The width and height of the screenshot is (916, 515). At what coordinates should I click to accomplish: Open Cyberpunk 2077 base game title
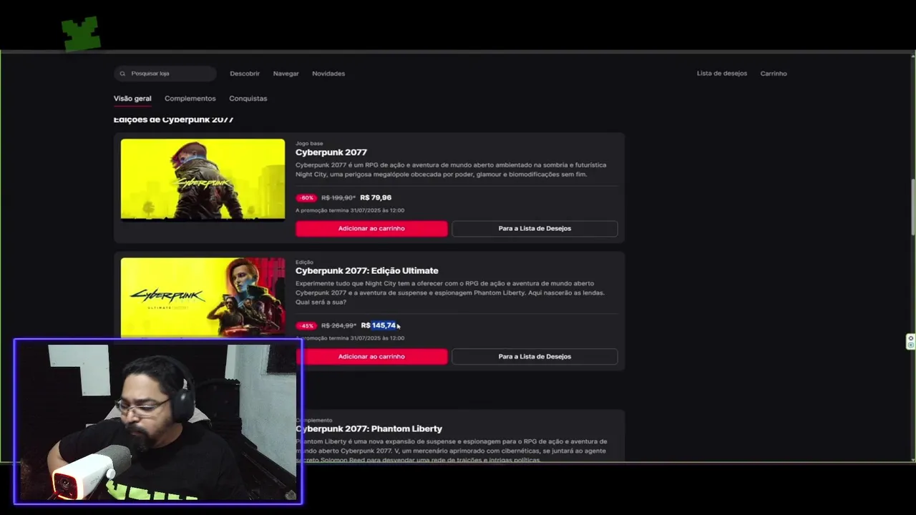331,152
